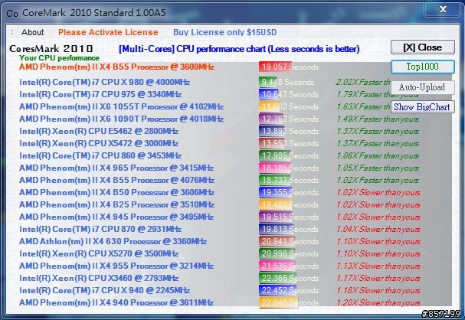Click Buy License only $15USD
Image resolution: width=465 pixels, height=320 pixels.
(224, 32)
